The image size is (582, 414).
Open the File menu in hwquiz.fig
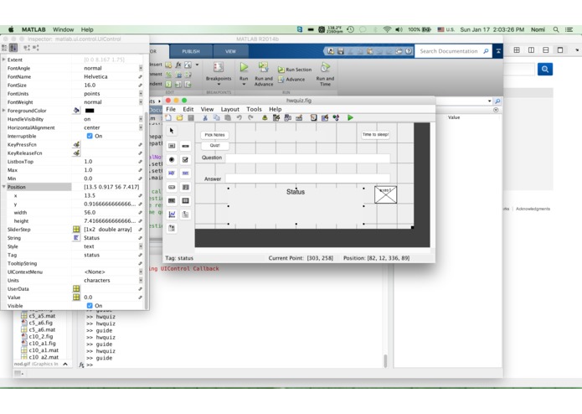(171, 109)
